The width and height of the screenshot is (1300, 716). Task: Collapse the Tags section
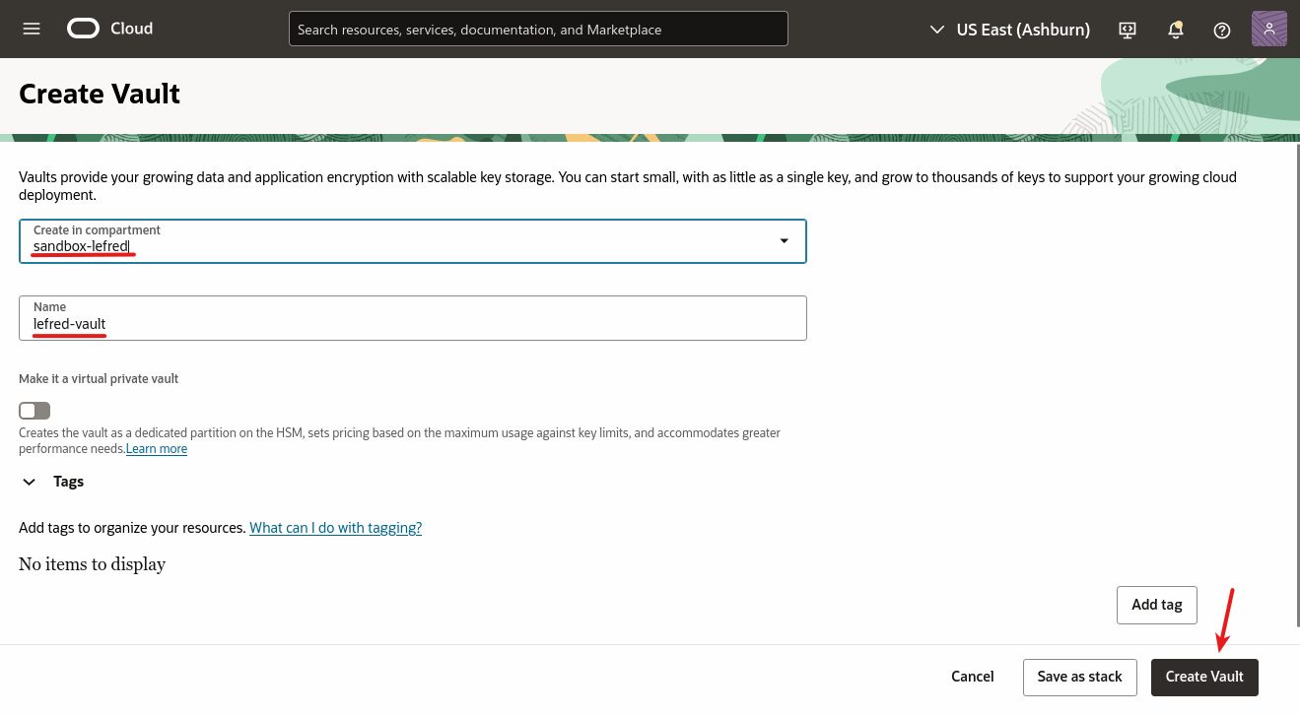pyautogui.click(x=29, y=482)
